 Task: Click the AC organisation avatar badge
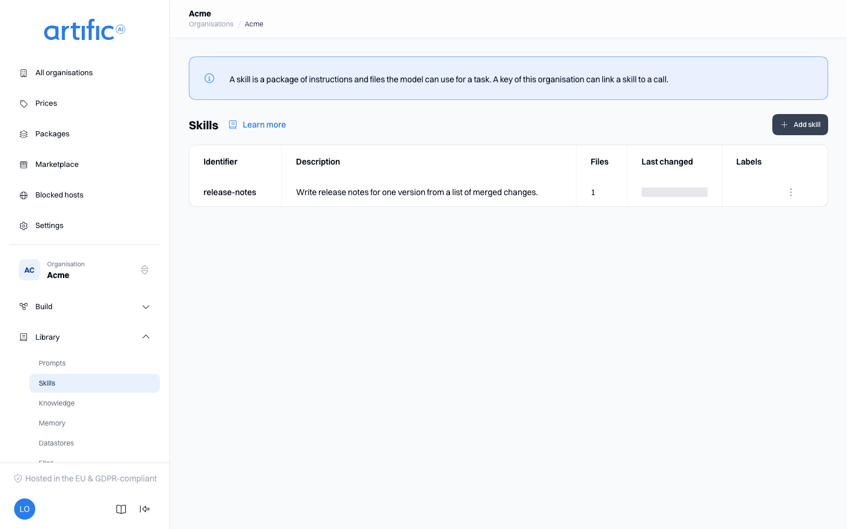29,270
